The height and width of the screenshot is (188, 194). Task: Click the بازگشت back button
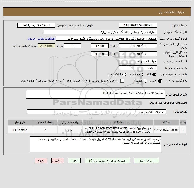(x=58, y=161)
